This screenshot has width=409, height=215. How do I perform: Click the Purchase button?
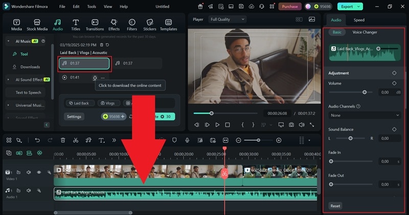click(x=290, y=7)
